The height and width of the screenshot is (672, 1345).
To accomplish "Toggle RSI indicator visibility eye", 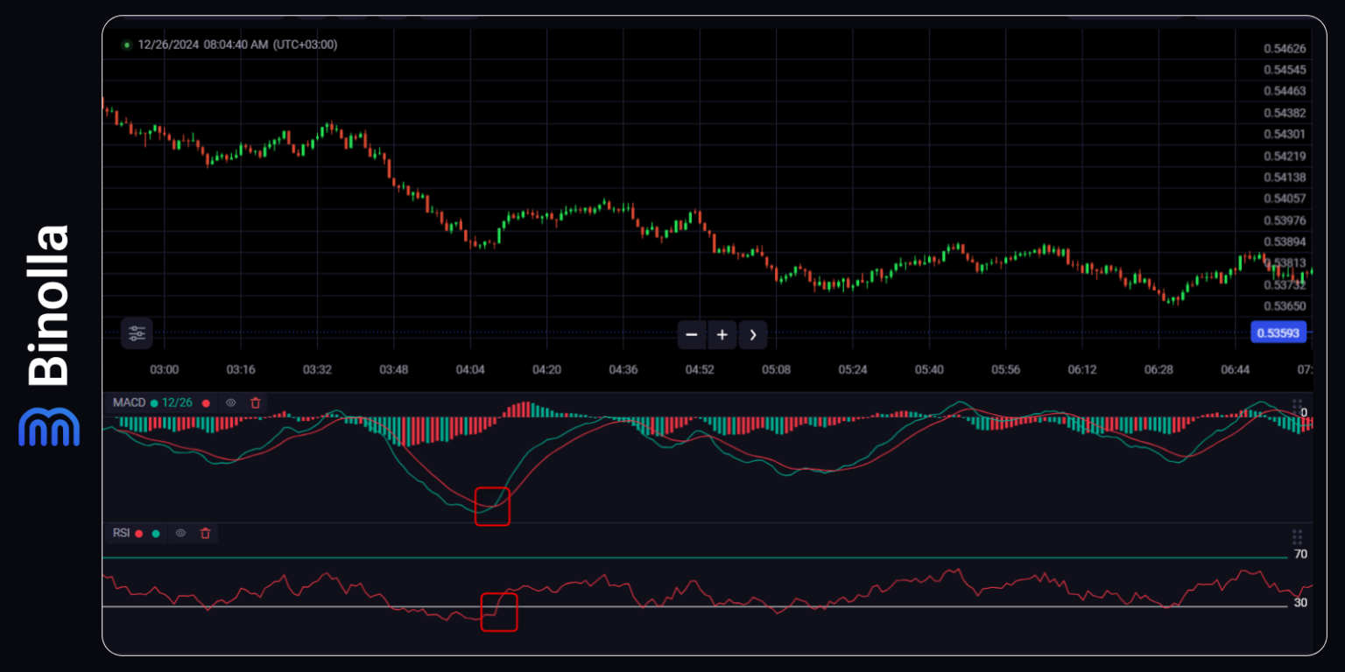I will point(180,533).
